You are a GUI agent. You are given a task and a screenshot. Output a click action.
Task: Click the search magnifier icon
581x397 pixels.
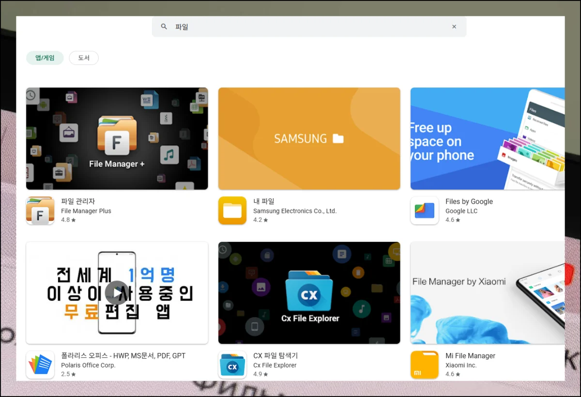point(164,27)
